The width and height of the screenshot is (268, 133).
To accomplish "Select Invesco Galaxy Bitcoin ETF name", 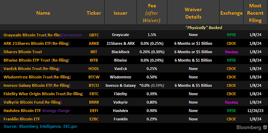I will (x=28, y=85).
